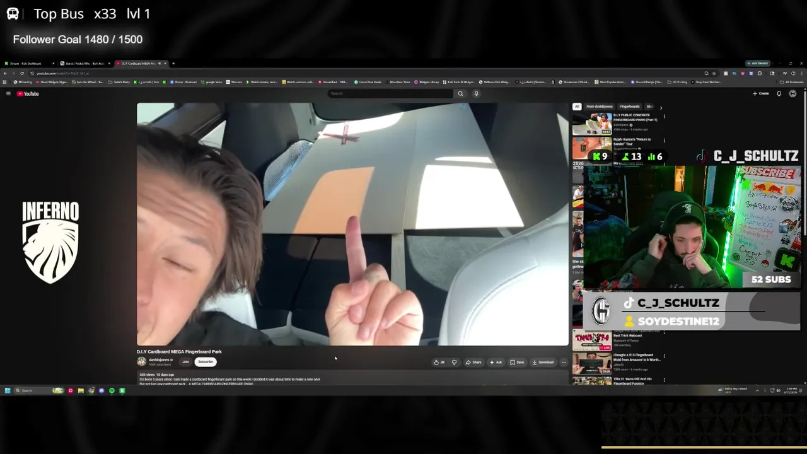Open the weather widget in the taskbar
Viewport: 807px width, 454px height.
pos(734,390)
